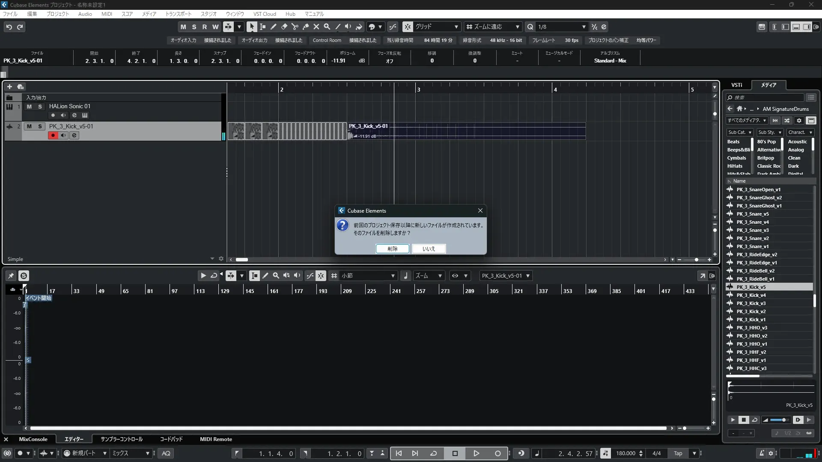
Task: Switch to the MixConsole tab
Action: [33, 439]
